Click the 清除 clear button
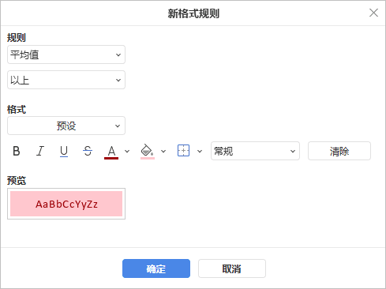386x289 pixels. pyautogui.click(x=339, y=151)
